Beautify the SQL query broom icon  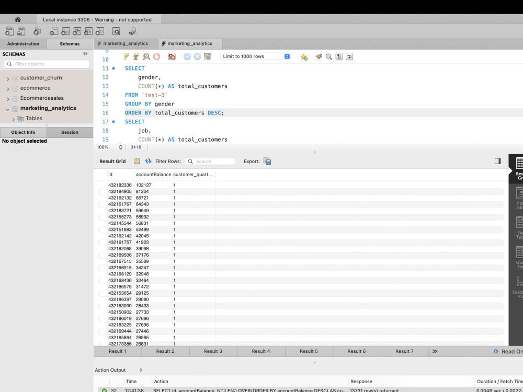[319, 56]
